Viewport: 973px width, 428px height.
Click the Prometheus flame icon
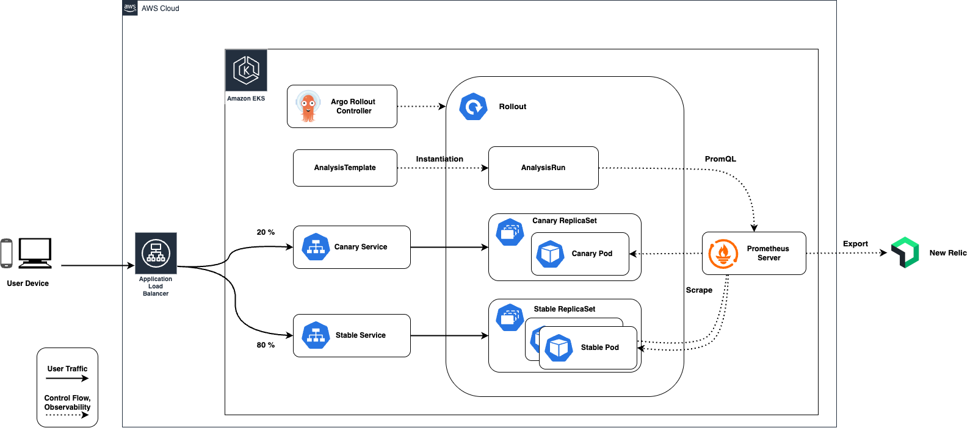point(723,253)
